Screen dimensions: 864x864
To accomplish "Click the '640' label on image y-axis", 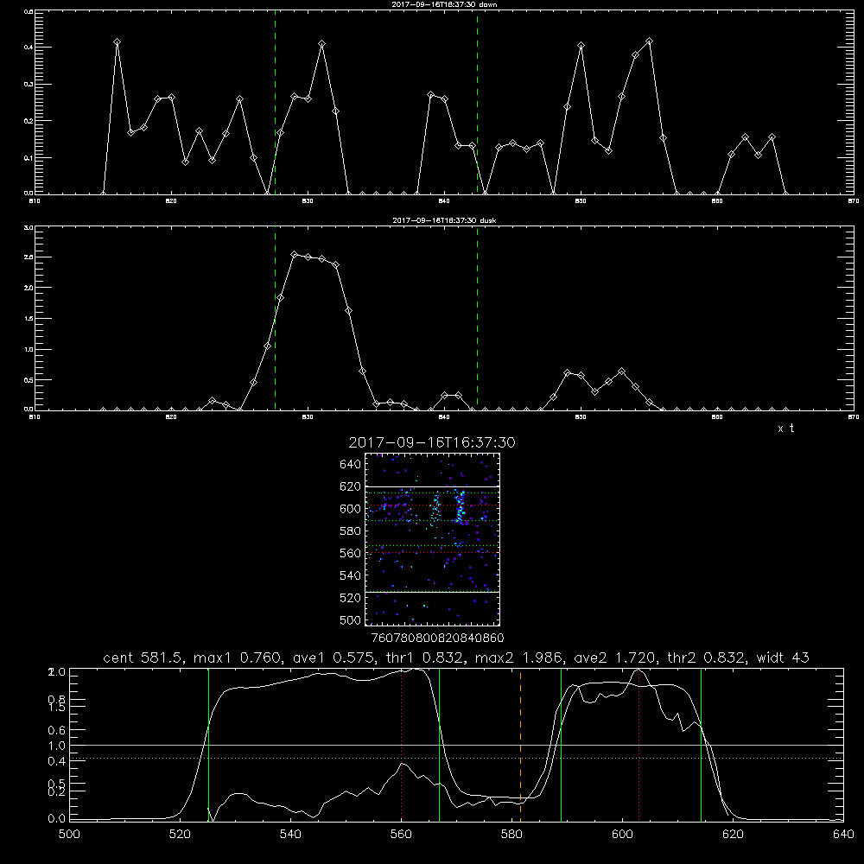I will coord(351,465).
